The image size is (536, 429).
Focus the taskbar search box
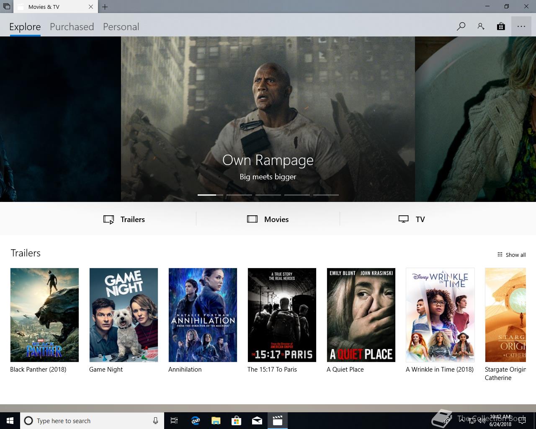pos(92,421)
